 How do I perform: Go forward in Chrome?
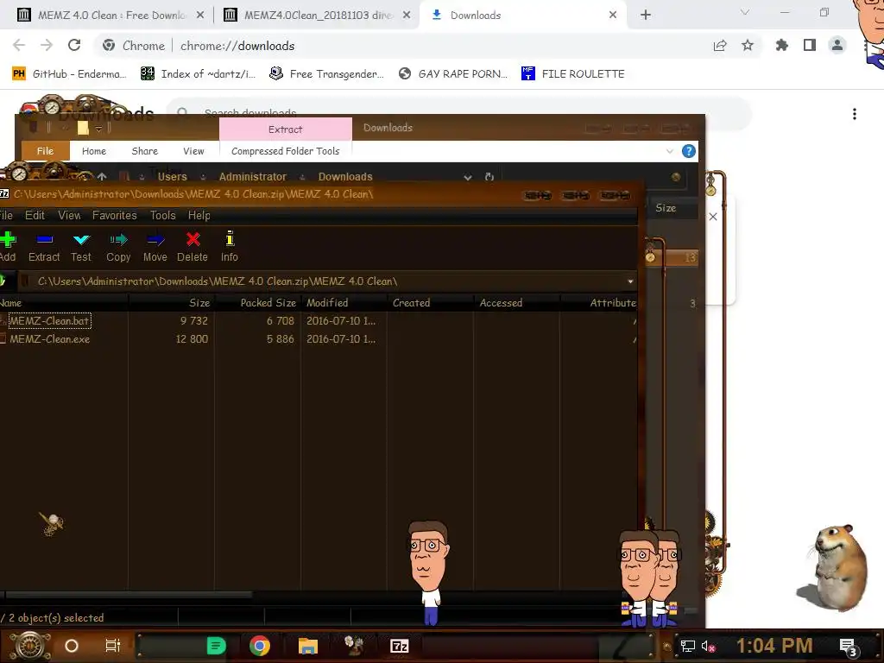[47, 45]
